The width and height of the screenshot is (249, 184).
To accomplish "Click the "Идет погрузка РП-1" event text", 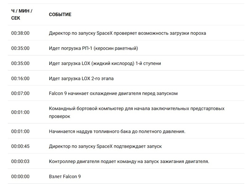I will click(x=93, y=48).
